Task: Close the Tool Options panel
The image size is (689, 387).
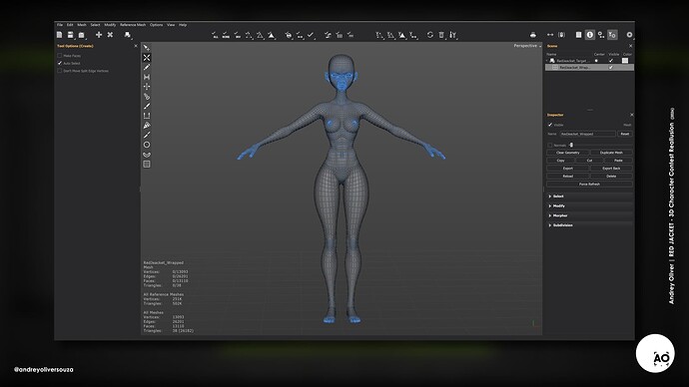Action: point(136,46)
